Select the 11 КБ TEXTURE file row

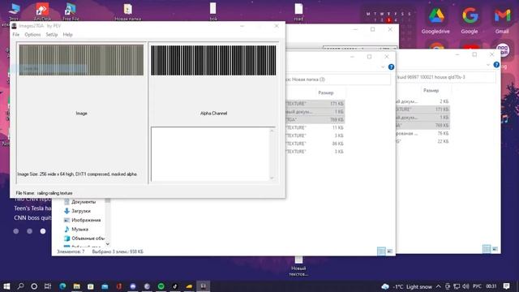pos(315,127)
